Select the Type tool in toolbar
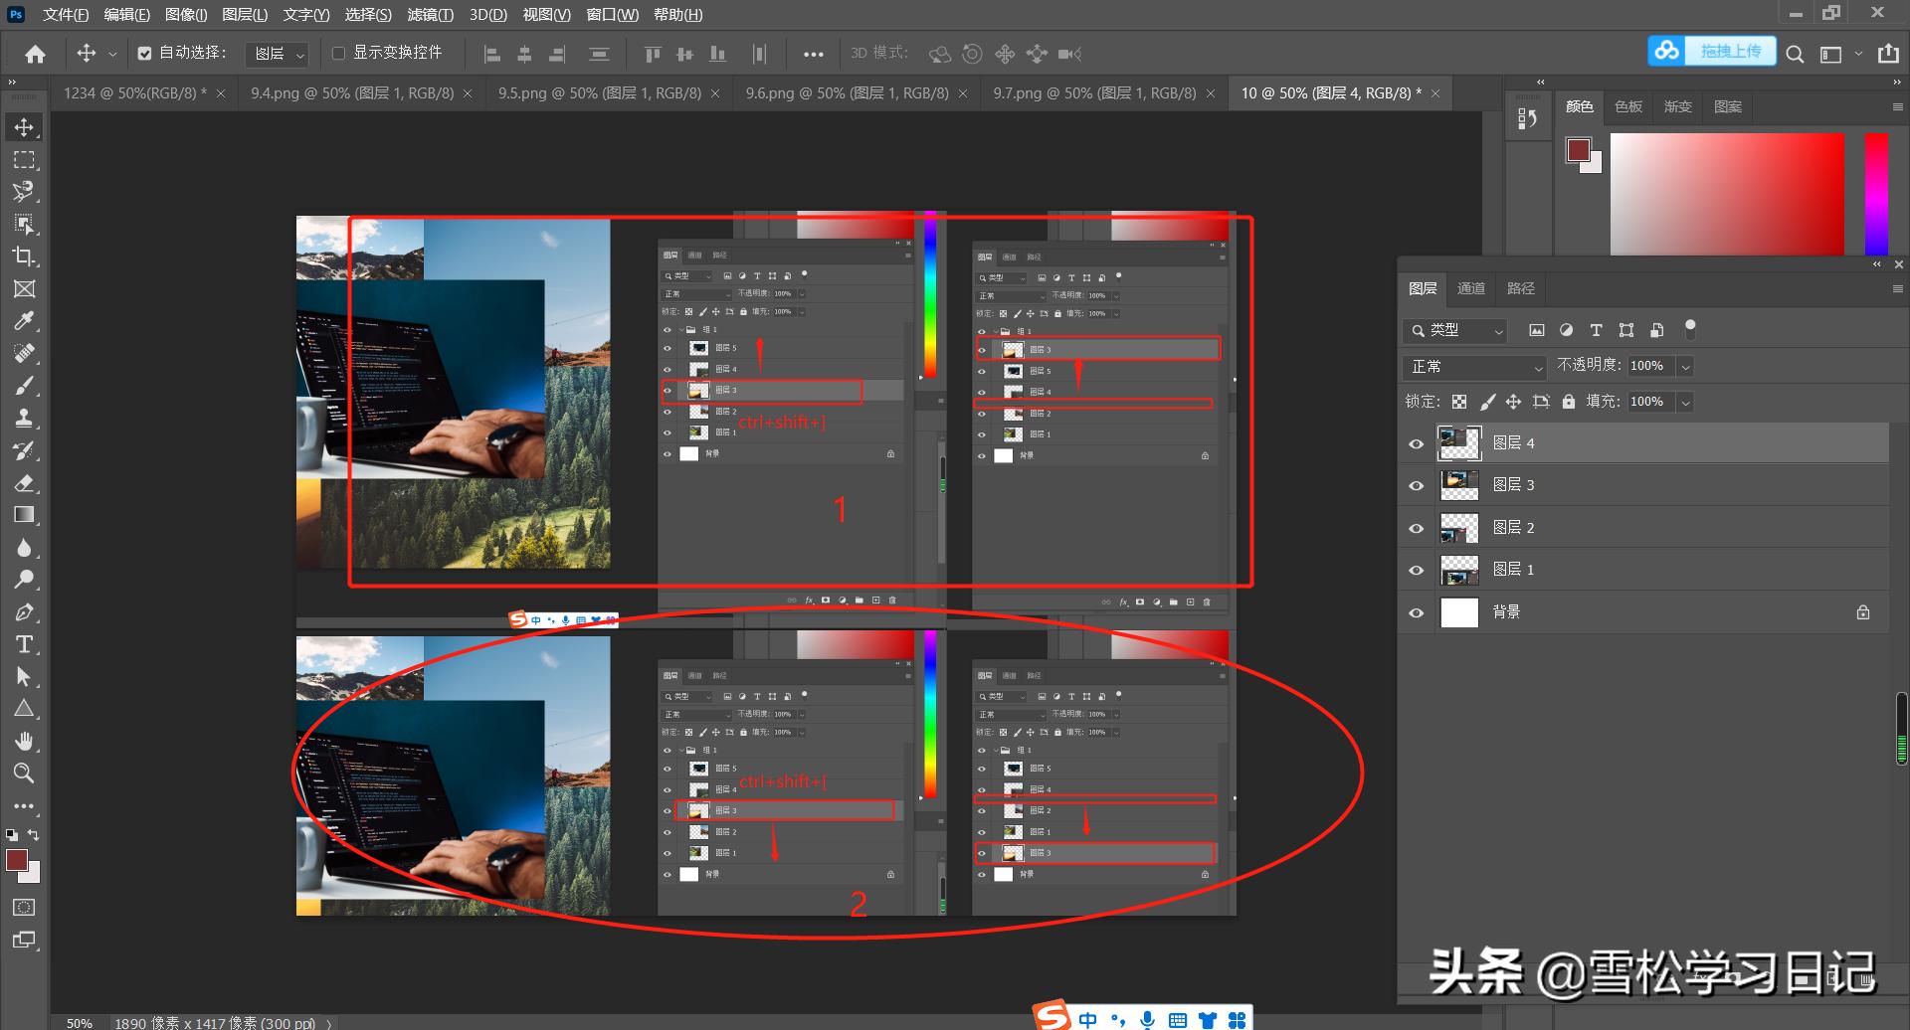Viewport: 1910px width, 1030px height. (24, 644)
